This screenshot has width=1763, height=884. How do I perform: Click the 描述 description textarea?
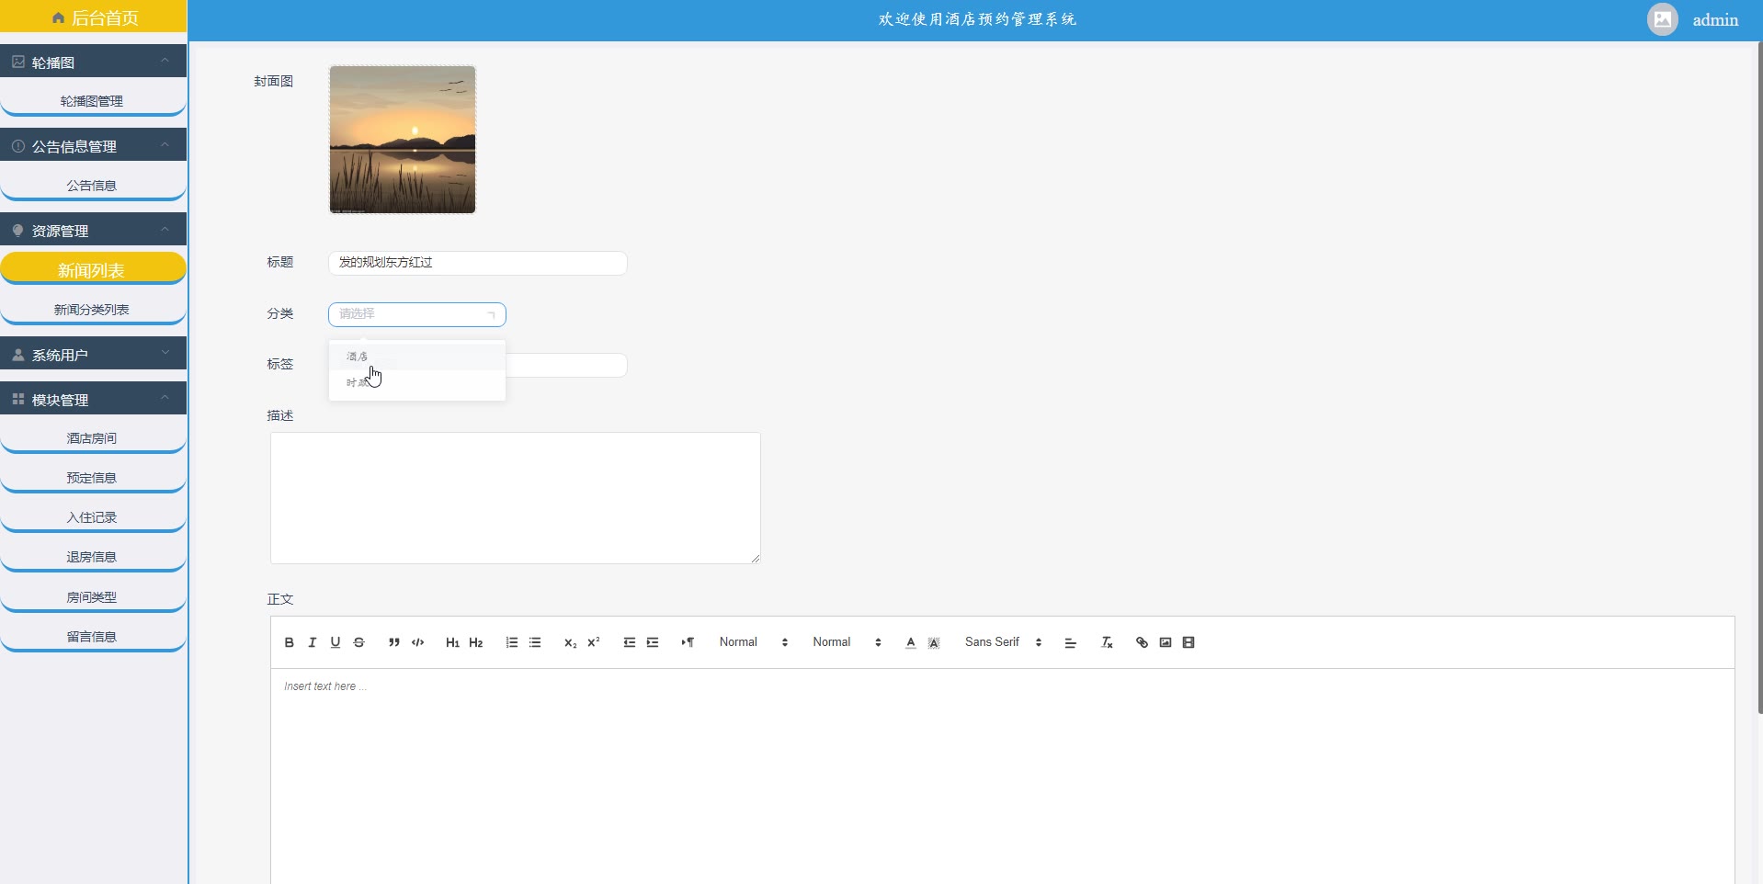point(516,498)
